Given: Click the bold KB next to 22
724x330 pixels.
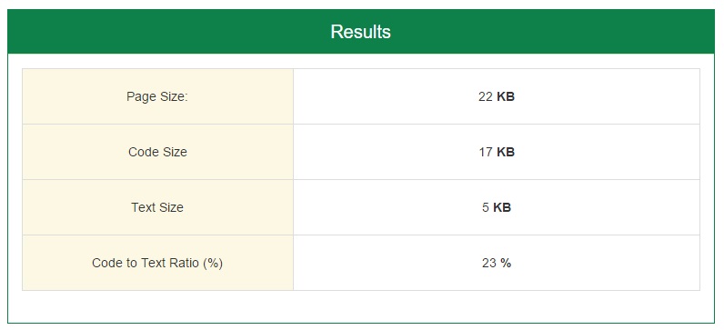Looking at the screenshot, I should tap(506, 96).
